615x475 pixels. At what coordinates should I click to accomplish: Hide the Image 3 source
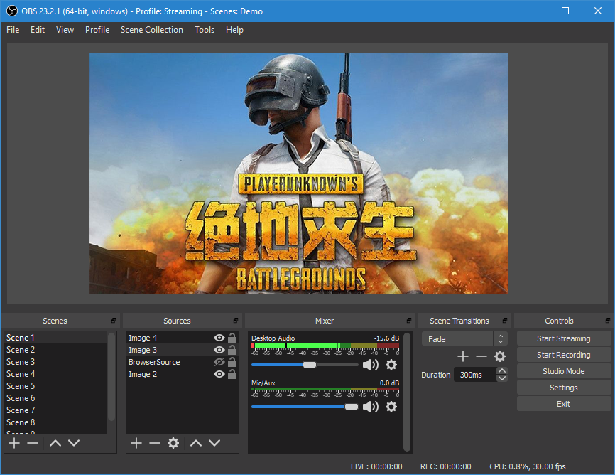219,350
